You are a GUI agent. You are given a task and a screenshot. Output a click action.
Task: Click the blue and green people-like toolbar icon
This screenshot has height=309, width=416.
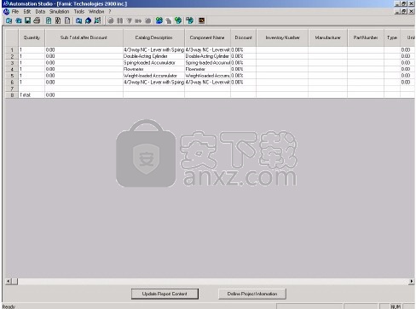point(159,20)
